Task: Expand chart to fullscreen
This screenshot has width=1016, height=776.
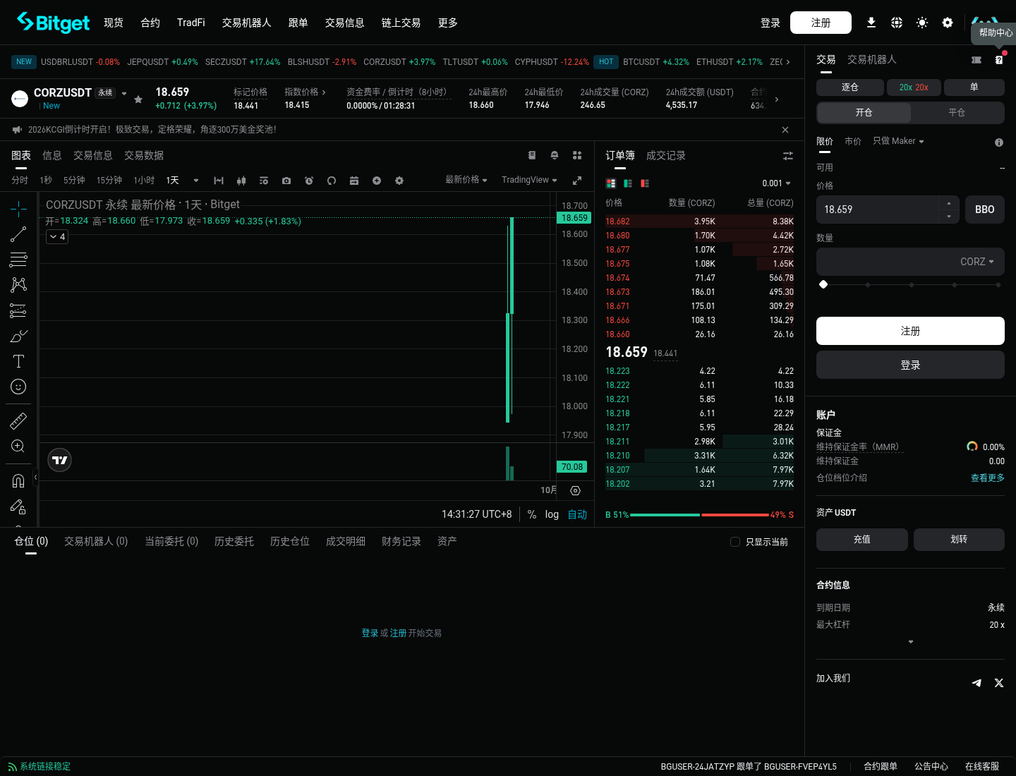Action: [x=577, y=181]
